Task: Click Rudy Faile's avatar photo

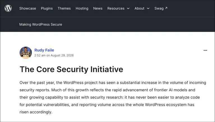Action: tap(26, 53)
